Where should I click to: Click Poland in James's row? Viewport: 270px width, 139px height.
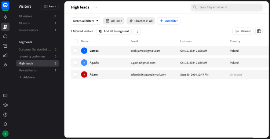tap(234, 51)
